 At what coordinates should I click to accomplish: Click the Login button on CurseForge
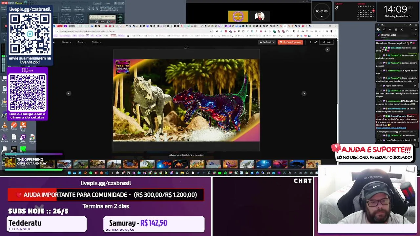(326, 42)
